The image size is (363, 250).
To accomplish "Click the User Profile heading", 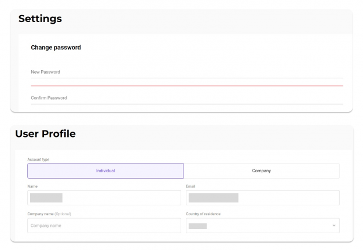I will (x=45, y=133).
